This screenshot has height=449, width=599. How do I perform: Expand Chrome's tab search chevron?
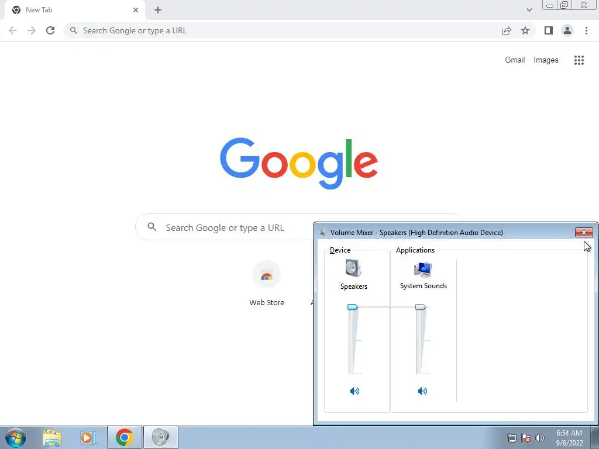tap(529, 10)
